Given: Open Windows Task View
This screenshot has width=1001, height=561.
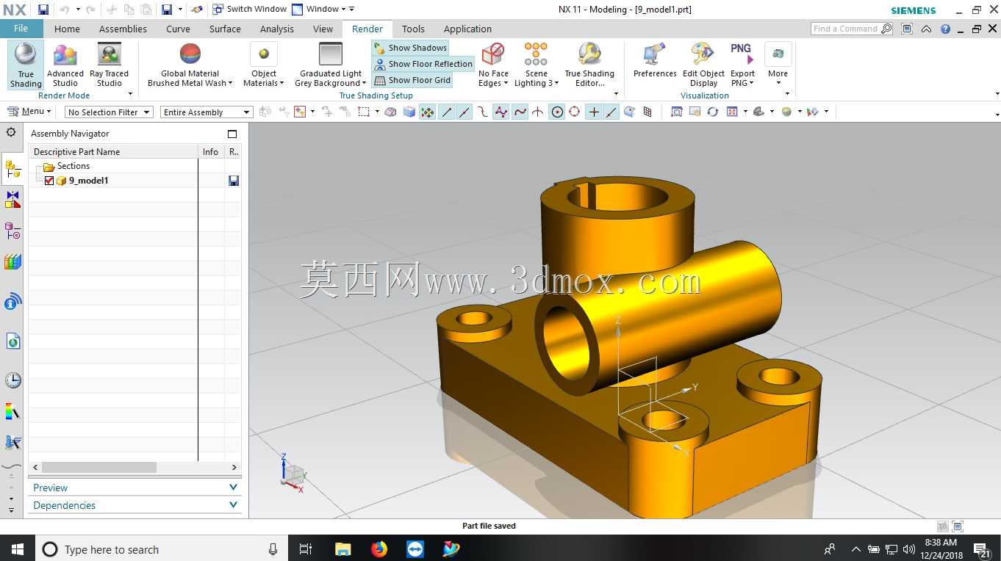Looking at the screenshot, I should point(306,549).
